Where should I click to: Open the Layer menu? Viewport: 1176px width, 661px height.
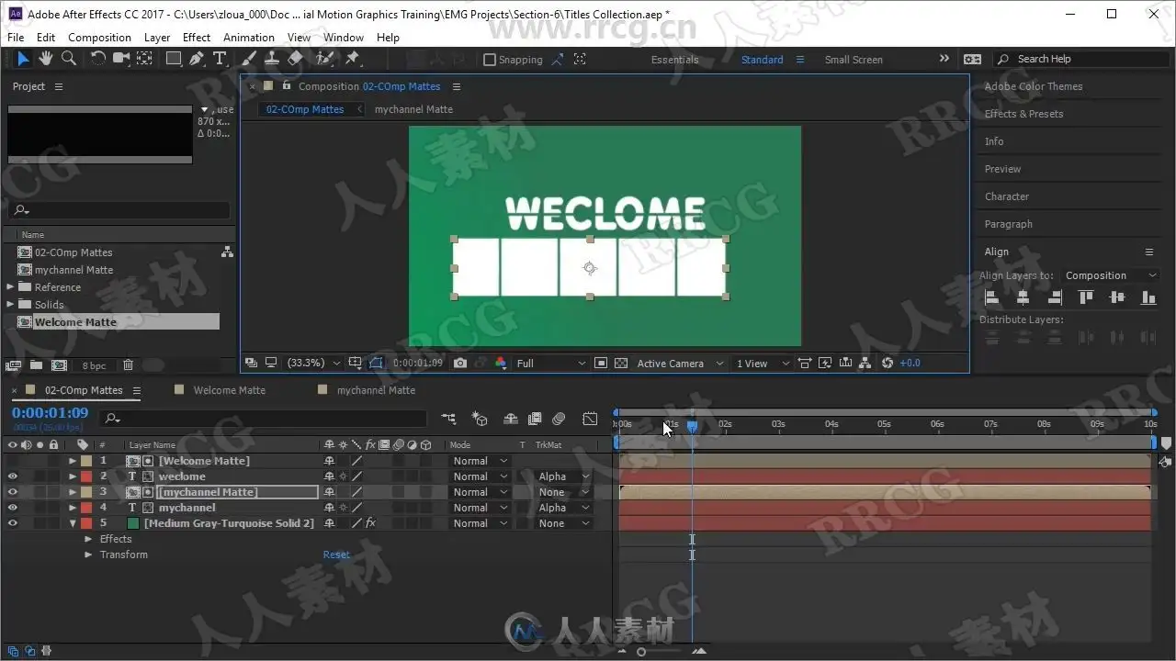(157, 38)
